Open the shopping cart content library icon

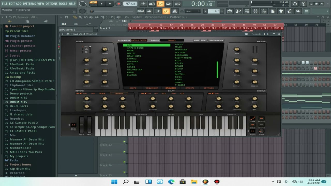(306, 11)
